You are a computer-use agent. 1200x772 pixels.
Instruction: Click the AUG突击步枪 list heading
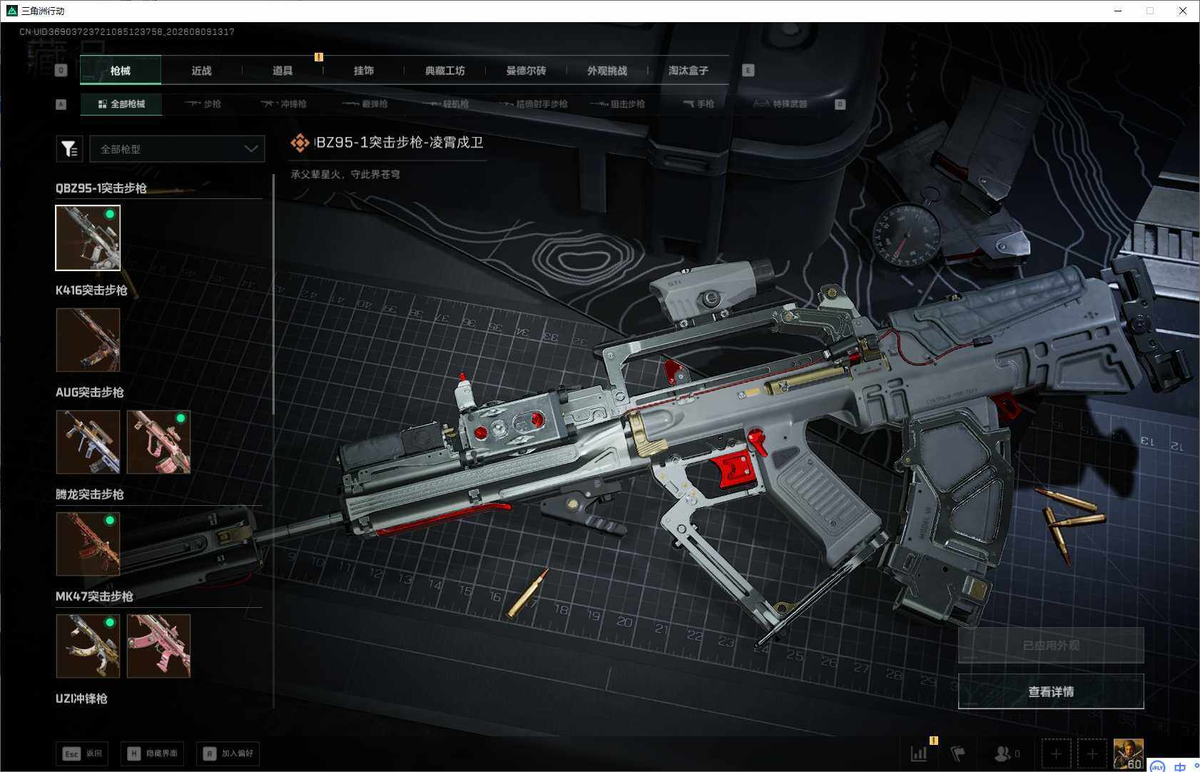[90, 392]
